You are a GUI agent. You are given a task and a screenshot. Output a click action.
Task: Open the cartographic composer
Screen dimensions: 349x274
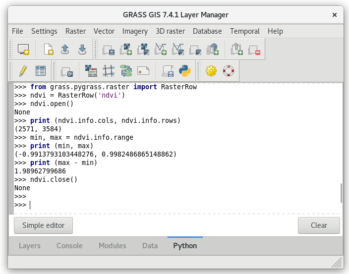(143, 71)
